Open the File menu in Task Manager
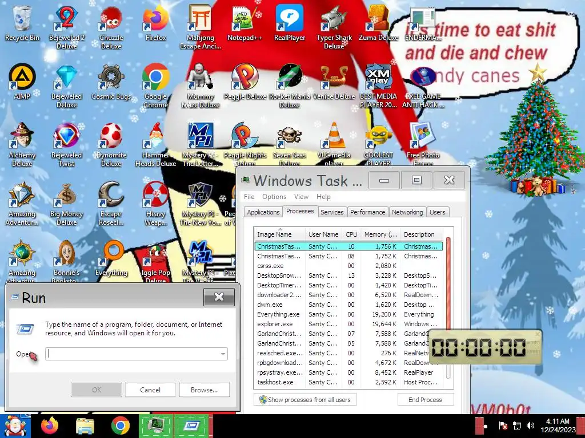The image size is (585, 438). (x=249, y=197)
